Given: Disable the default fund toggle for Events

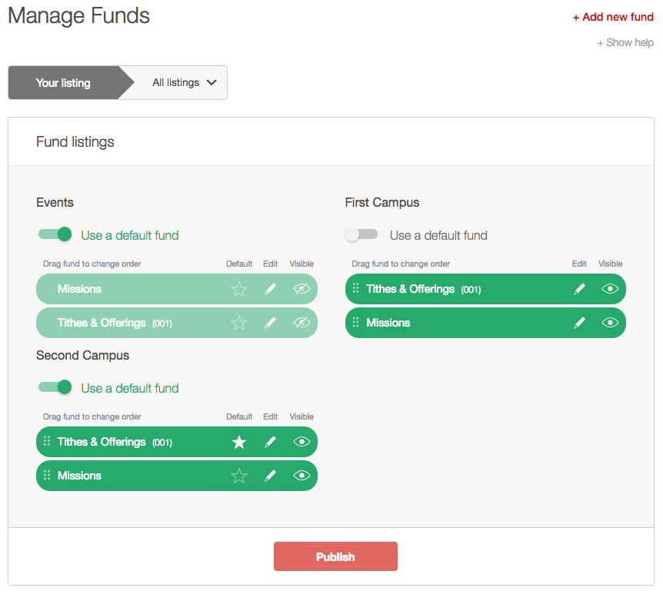Looking at the screenshot, I should point(55,234).
